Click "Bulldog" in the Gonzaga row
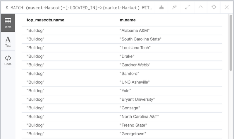This screenshot has width=234, height=139. click(x=35, y=108)
